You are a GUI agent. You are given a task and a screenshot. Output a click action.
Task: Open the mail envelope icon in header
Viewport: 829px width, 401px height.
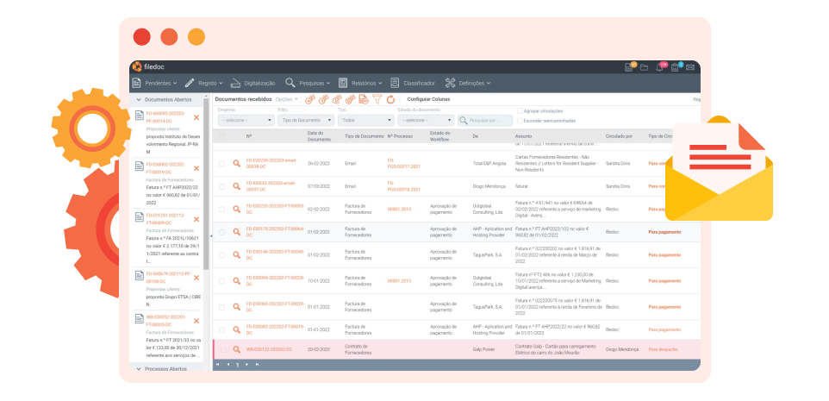tap(690, 67)
